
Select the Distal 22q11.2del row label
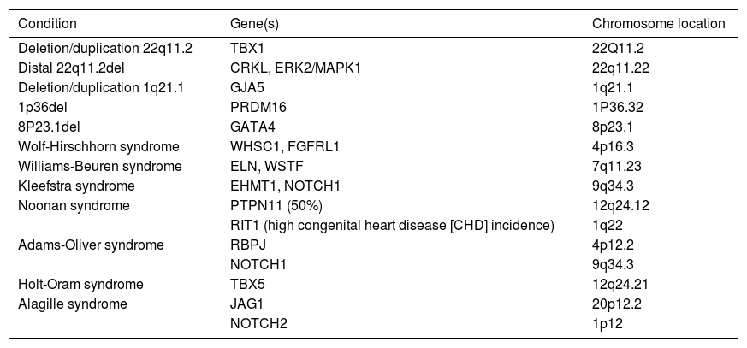73,68
